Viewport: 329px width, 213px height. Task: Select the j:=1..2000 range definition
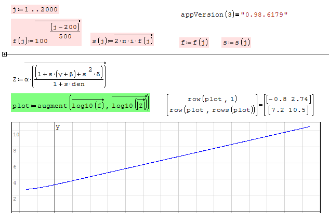click(x=35, y=9)
